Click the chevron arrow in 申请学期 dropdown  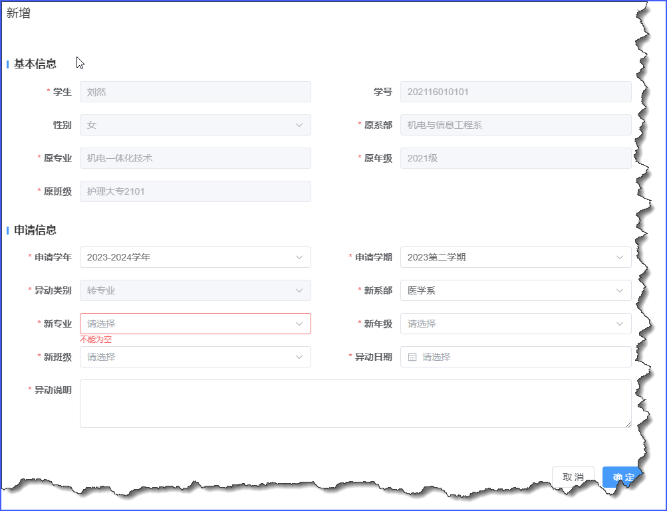click(620, 257)
